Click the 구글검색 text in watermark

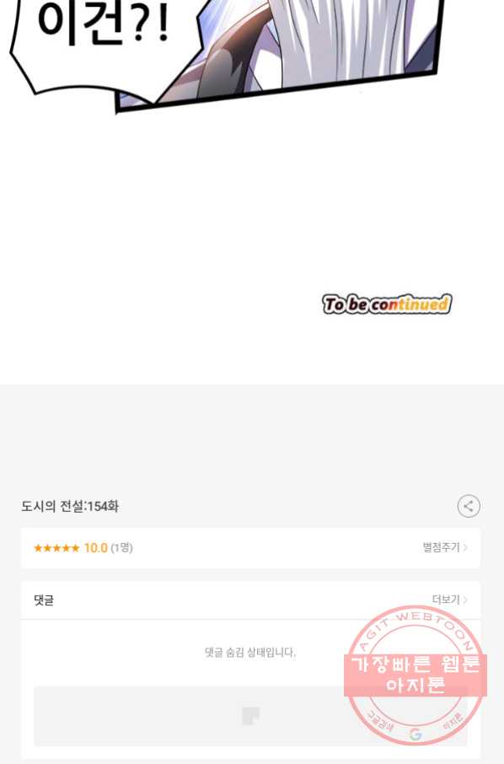(x=380, y=721)
